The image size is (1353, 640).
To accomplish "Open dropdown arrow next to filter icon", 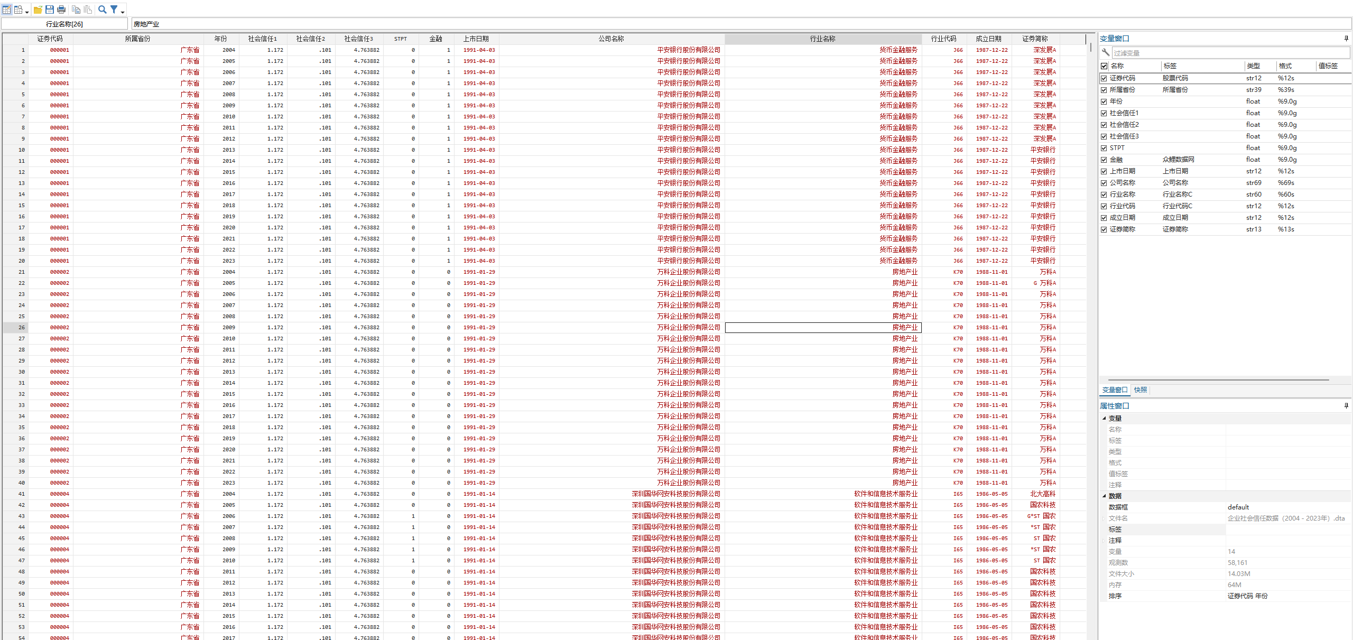I will [x=123, y=12].
